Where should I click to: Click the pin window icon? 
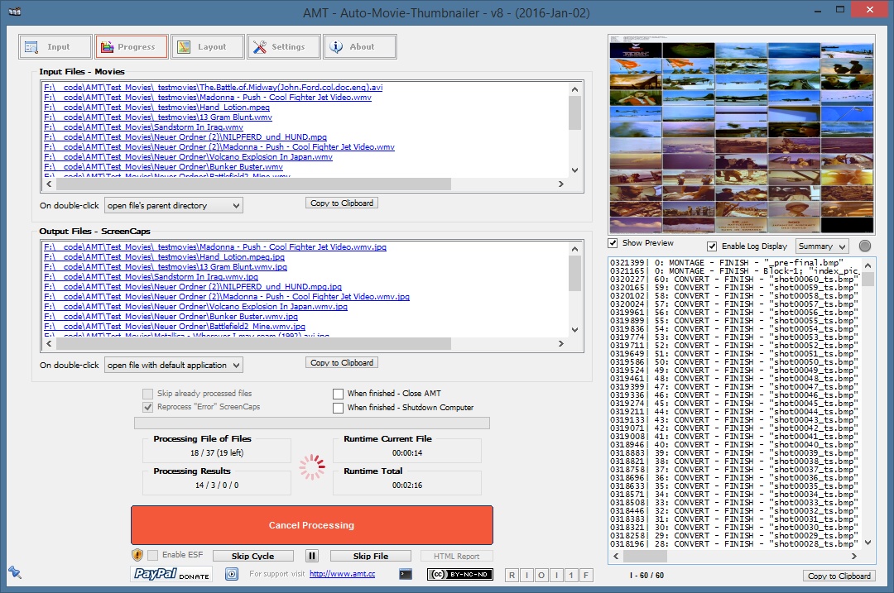14,572
